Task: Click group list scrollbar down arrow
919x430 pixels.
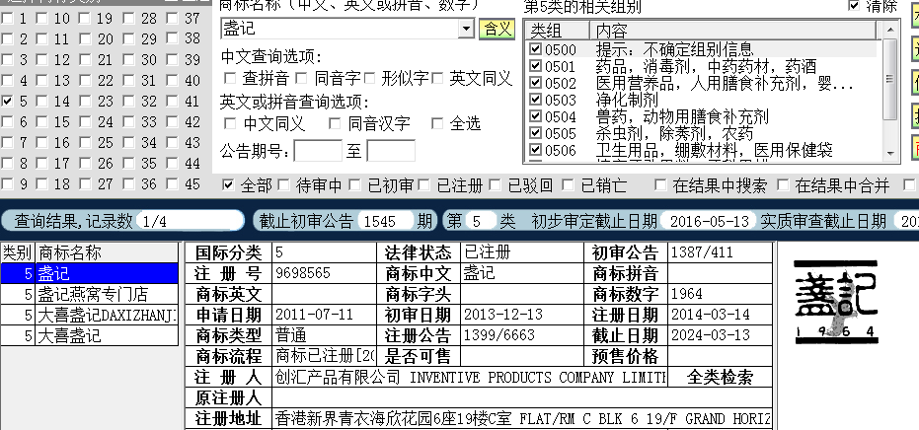Action: pos(890,154)
